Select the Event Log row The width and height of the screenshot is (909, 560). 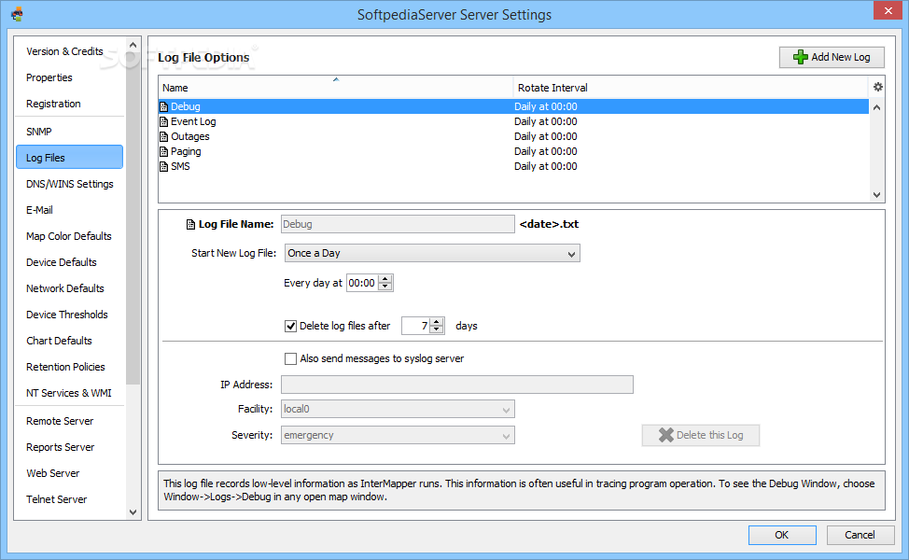pos(513,121)
